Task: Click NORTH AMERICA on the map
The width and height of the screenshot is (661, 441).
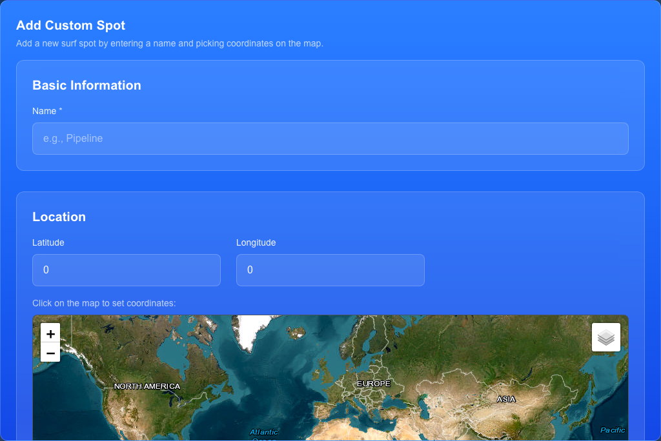Action: (x=147, y=386)
